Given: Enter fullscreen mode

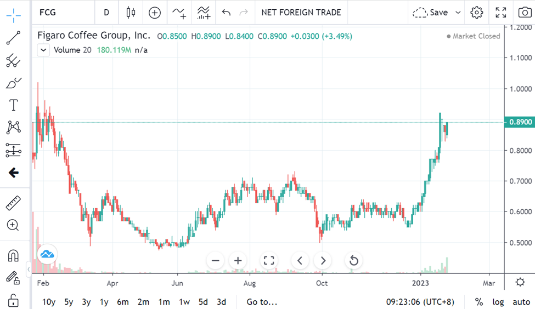Looking at the screenshot, I should click(501, 13).
